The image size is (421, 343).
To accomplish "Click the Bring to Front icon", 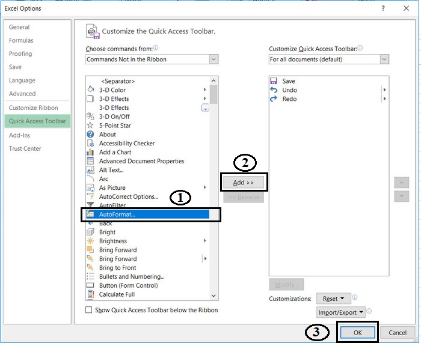I will click(x=90, y=267).
